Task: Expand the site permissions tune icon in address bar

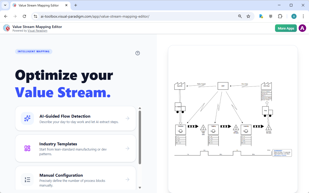Action: (35, 16)
